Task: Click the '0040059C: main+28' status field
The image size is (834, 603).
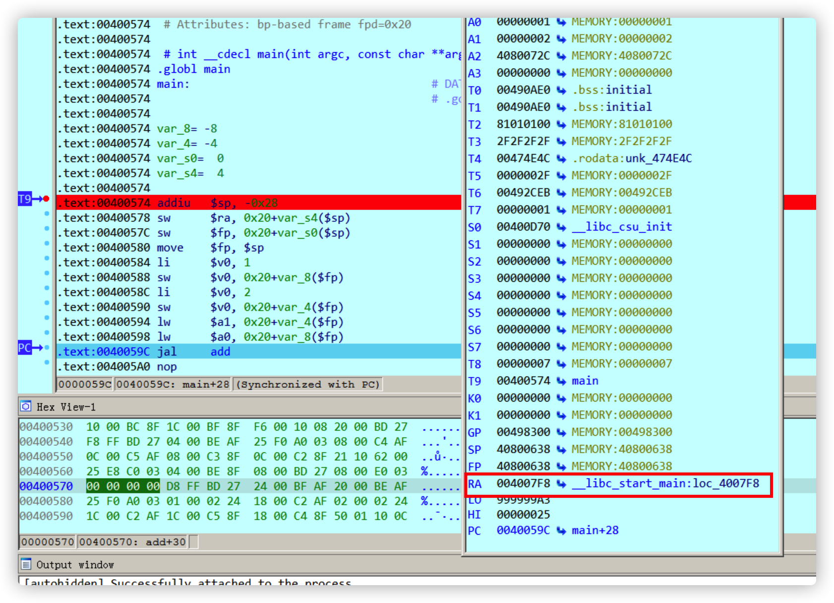Action: click(x=173, y=384)
